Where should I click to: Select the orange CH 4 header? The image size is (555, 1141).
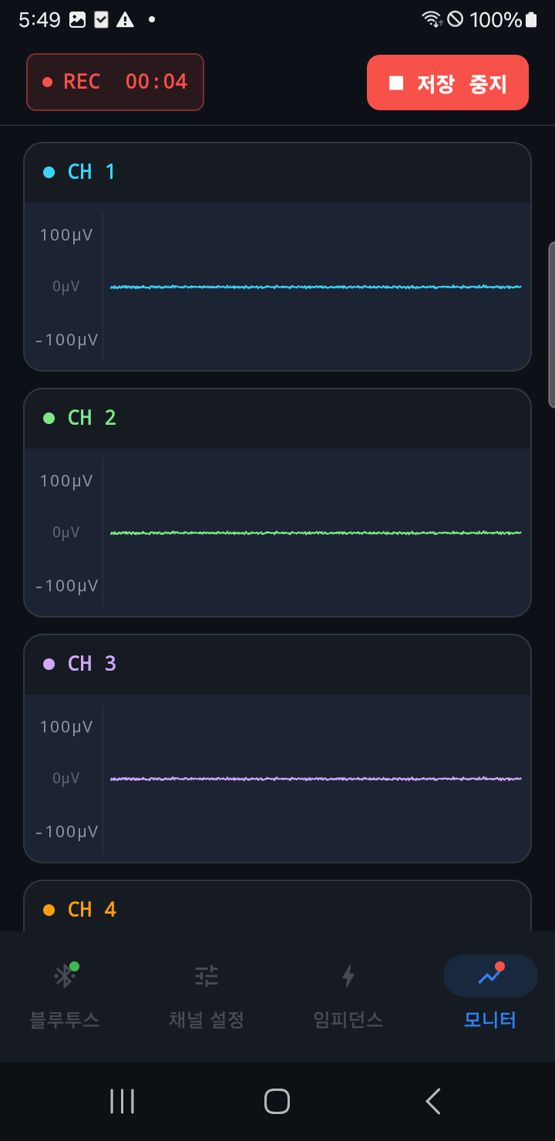point(277,907)
